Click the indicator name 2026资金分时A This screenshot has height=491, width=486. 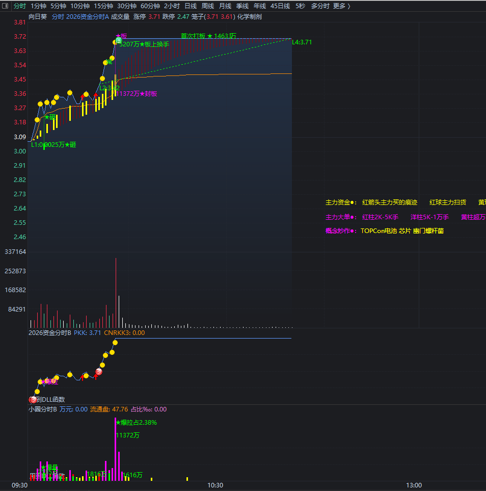(87, 17)
